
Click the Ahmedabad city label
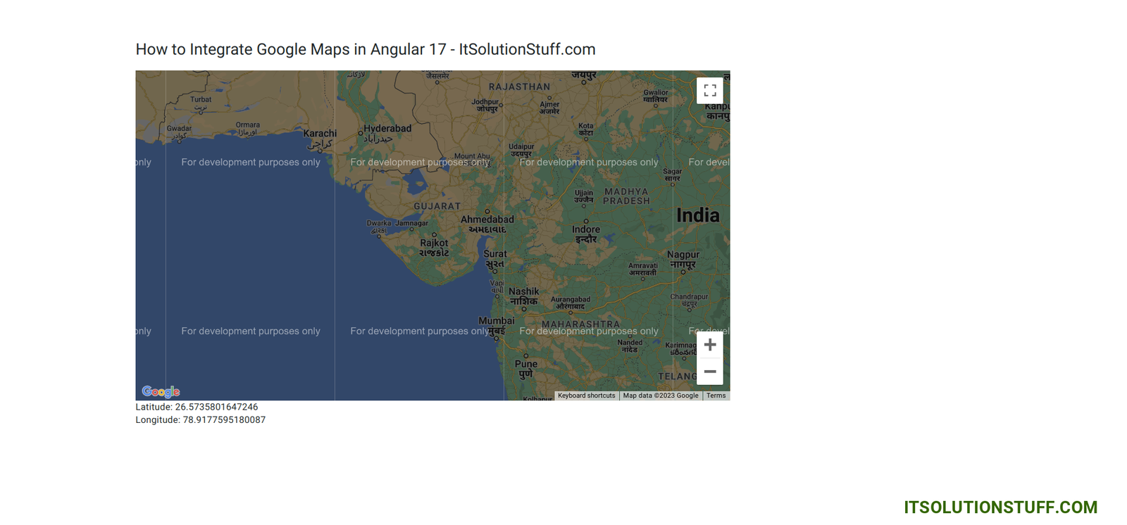point(487,220)
